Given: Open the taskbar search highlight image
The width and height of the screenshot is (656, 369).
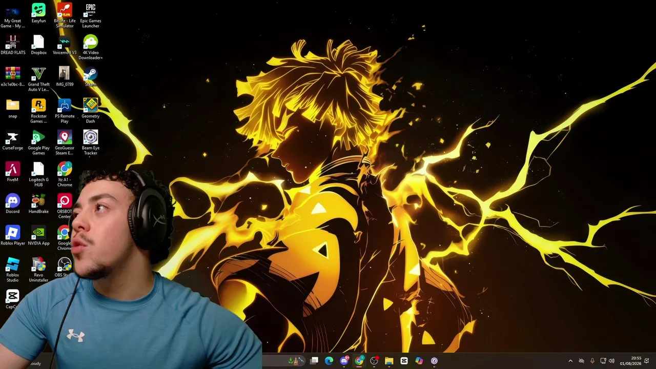Looking at the screenshot, I should point(296,361).
